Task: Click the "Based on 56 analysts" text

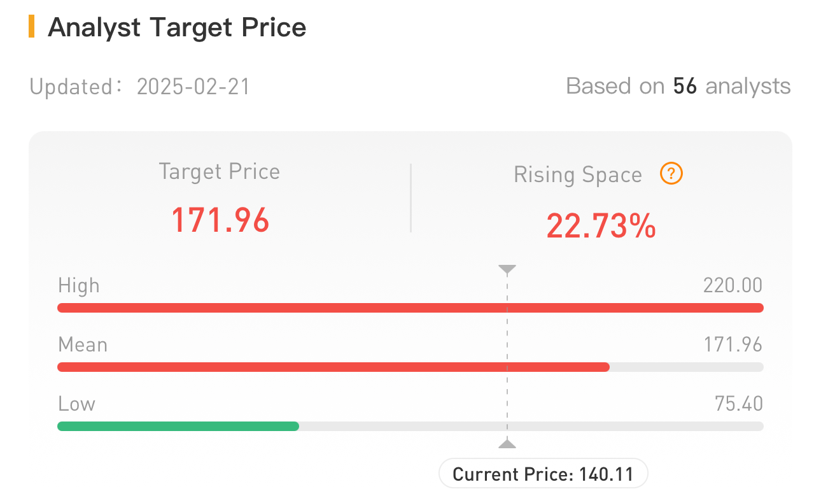Action: pos(678,86)
